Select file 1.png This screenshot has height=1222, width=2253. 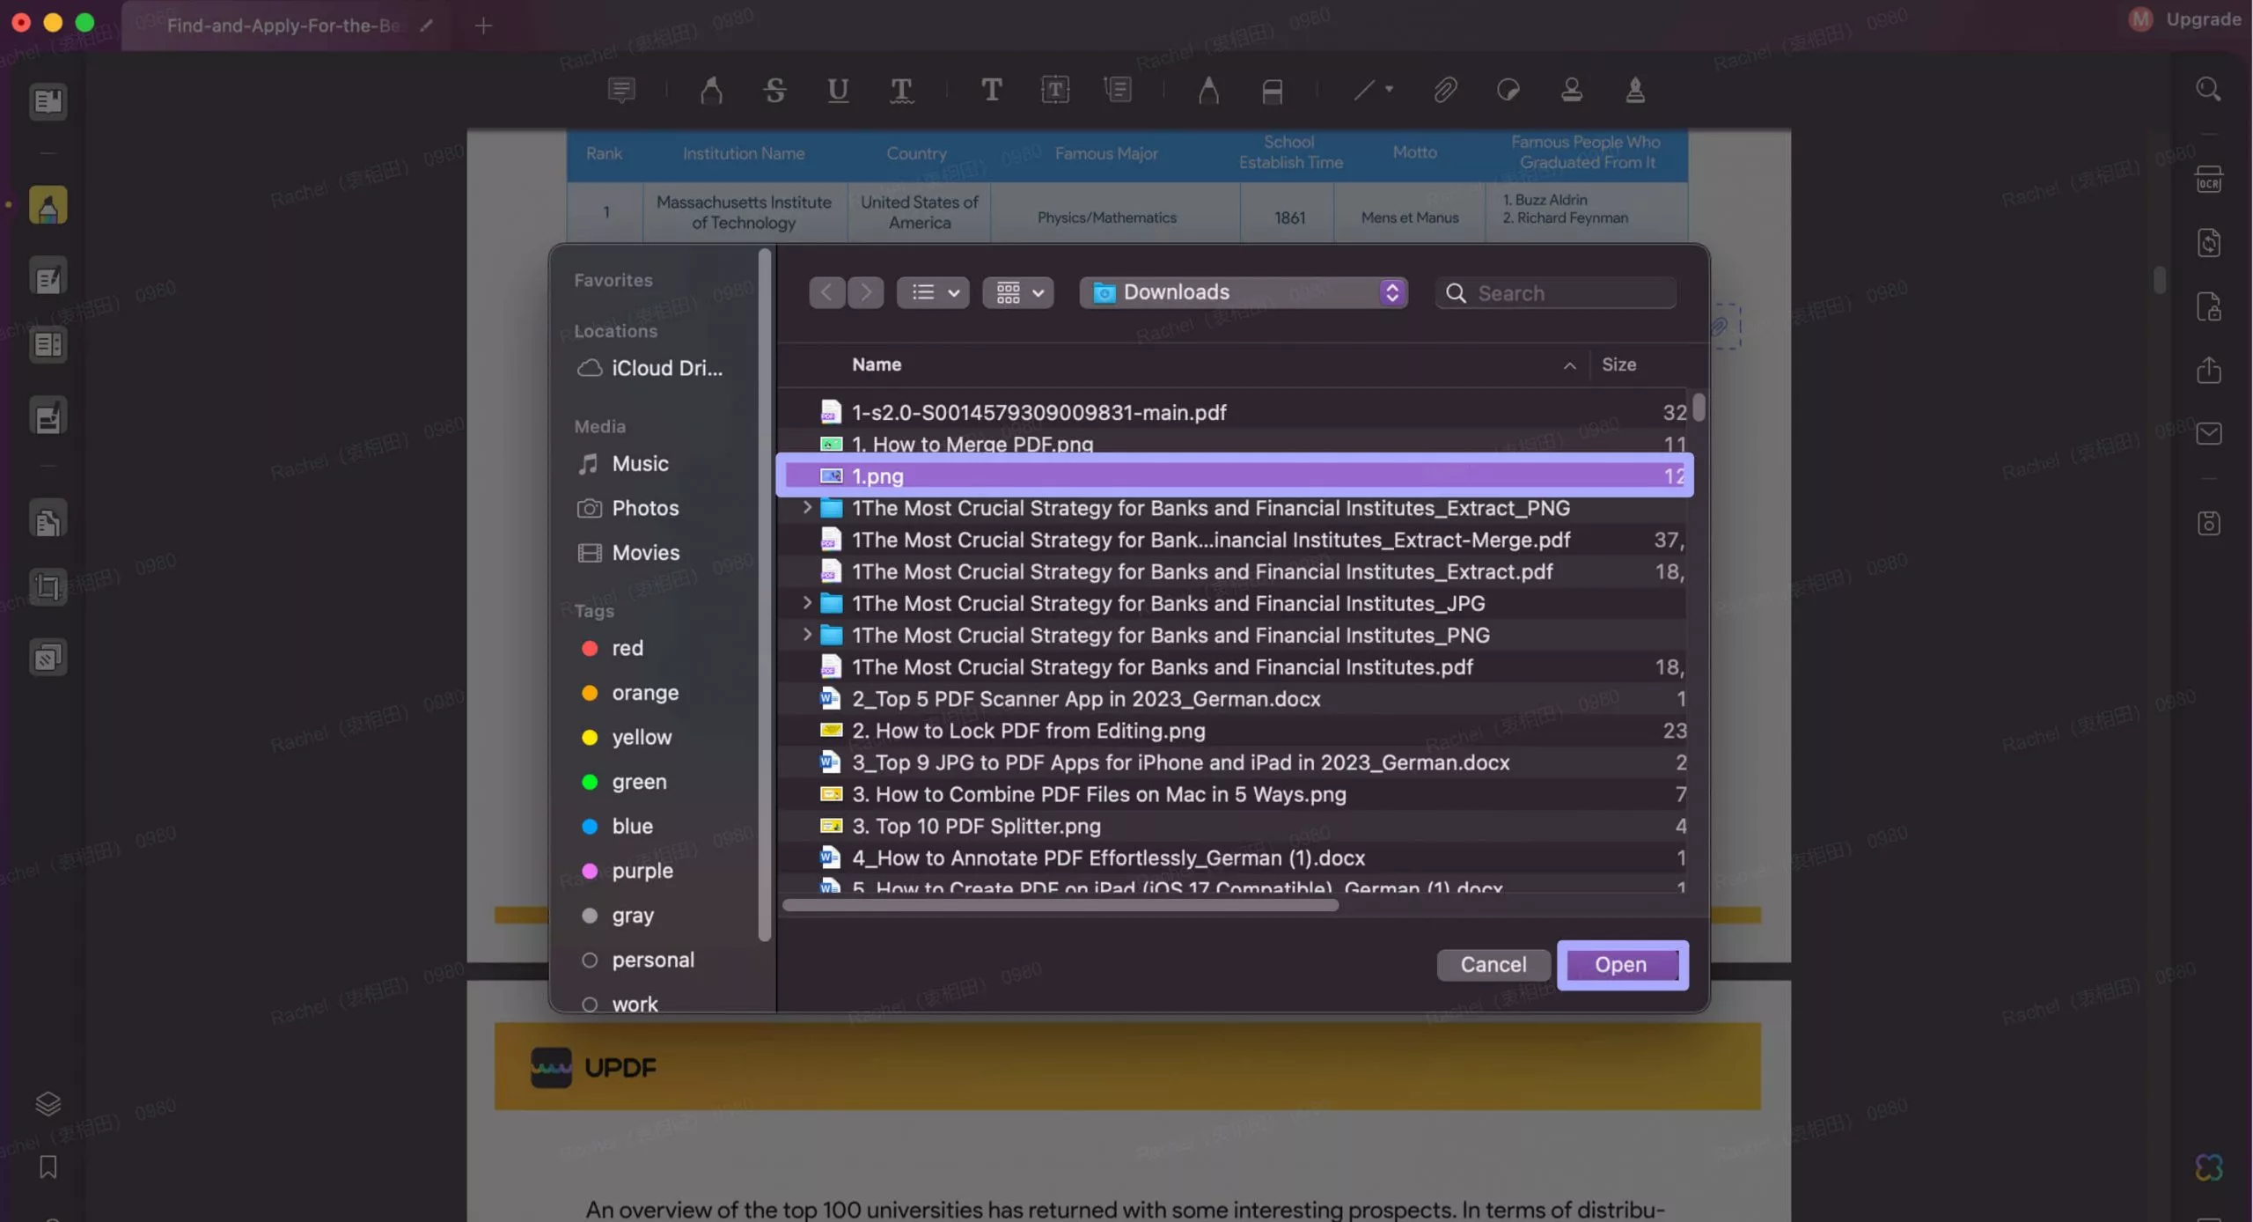pyautogui.click(x=1235, y=475)
